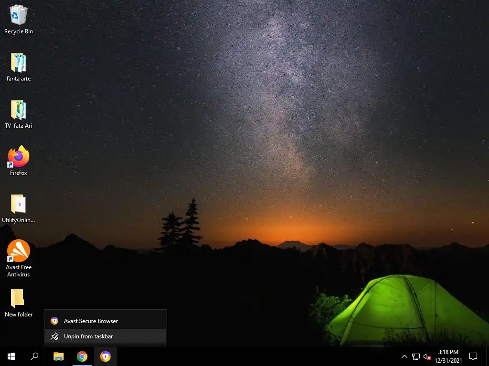Select the Avast Free Antivirus shortcut
The image size is (489, 366).
[x=19, y=258]
